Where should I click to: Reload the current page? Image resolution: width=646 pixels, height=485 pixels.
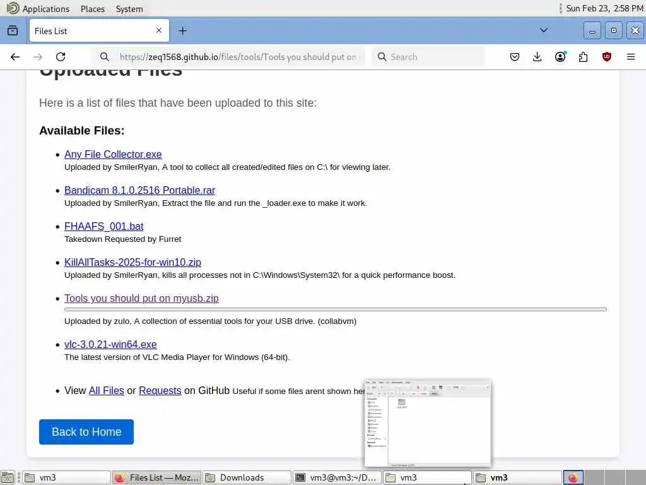tap(61, 57)
